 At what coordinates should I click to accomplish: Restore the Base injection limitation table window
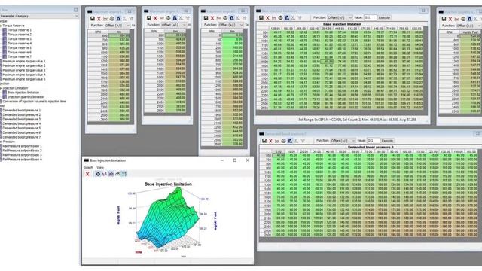[x=423, y=11]
